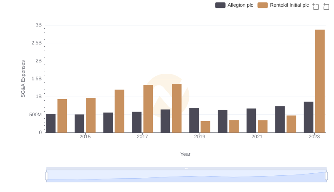Click the SG&A Expenses axis title

click(x=23, y=79)
